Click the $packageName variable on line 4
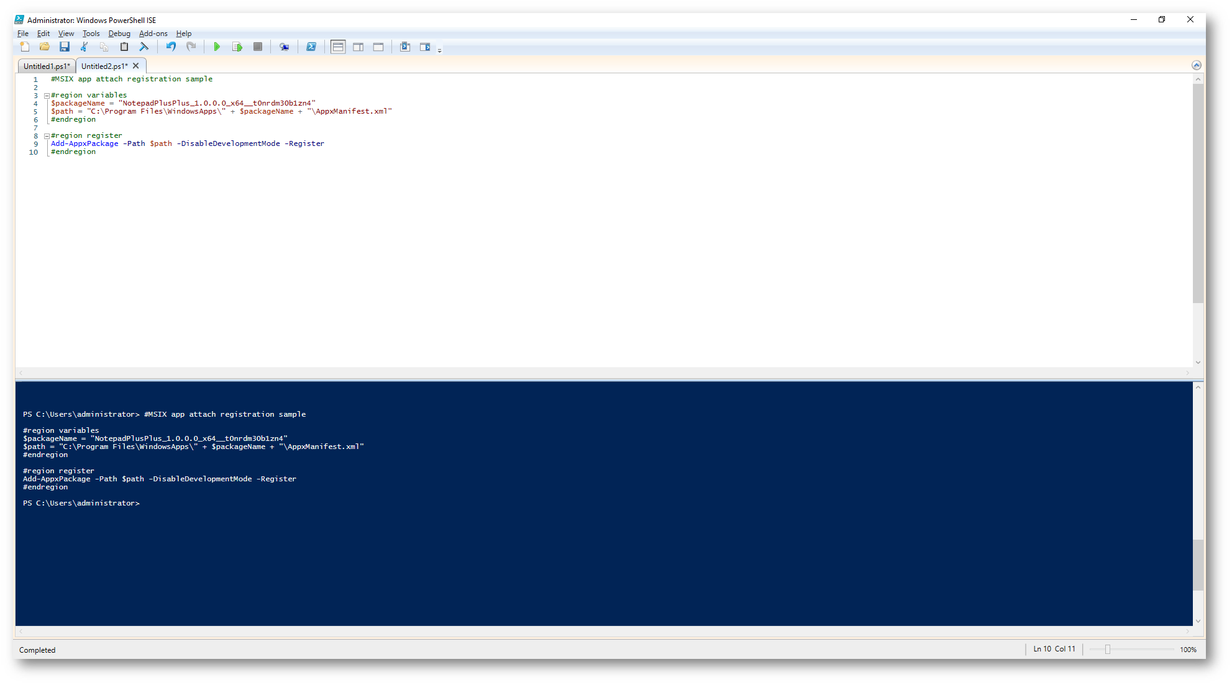The height and width of the screenshot is (685, 1232). click(78, 103)
